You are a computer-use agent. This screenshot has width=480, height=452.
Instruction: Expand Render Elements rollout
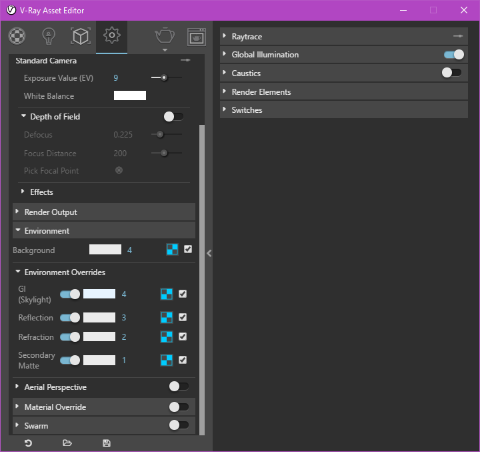225,91
